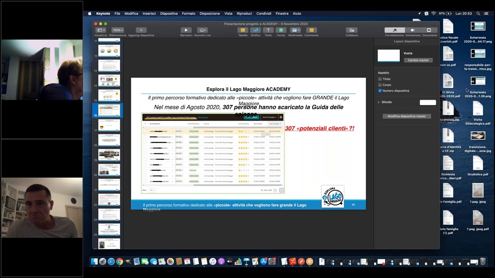
Task: Select the "Esplora il Lago Maggiore ACADEMY" title
Action: click(248, 89)
